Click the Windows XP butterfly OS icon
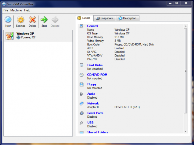Image resolution: width=194 pixels, height=145 pixels. pyautogui.click(x=10, y=36)
